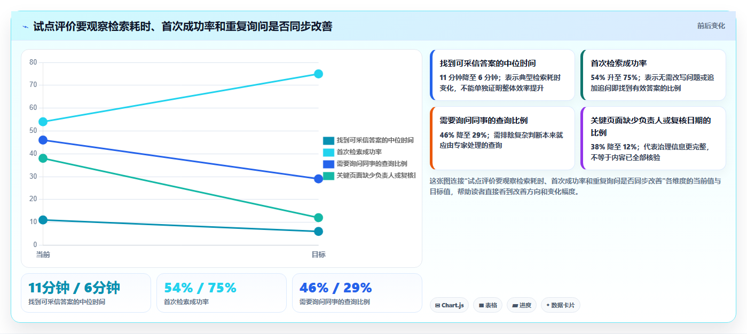The width and height of the screenshot is (747, 334).
Task: Select the 表格 tag
Action: pos(487,305)
